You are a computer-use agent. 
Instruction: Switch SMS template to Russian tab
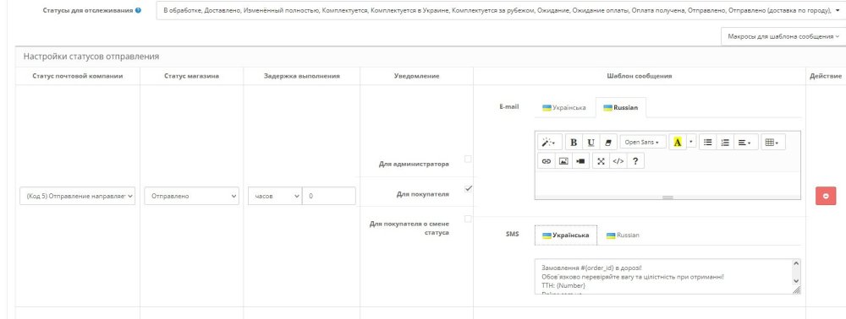coord(624,235)
